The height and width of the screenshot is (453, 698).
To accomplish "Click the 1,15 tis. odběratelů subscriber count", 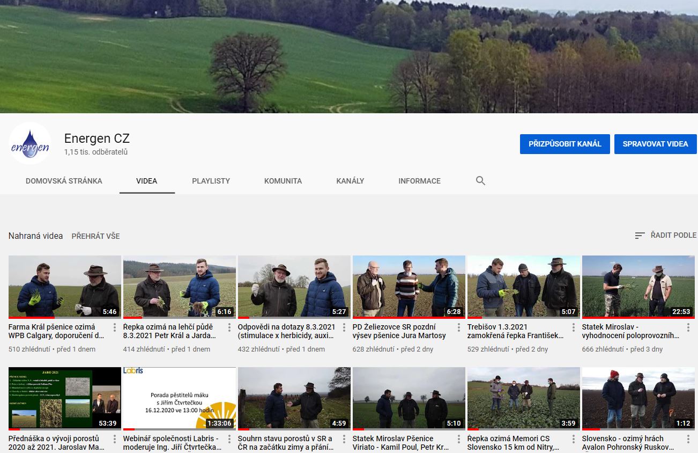I will (x=96, y=152).
